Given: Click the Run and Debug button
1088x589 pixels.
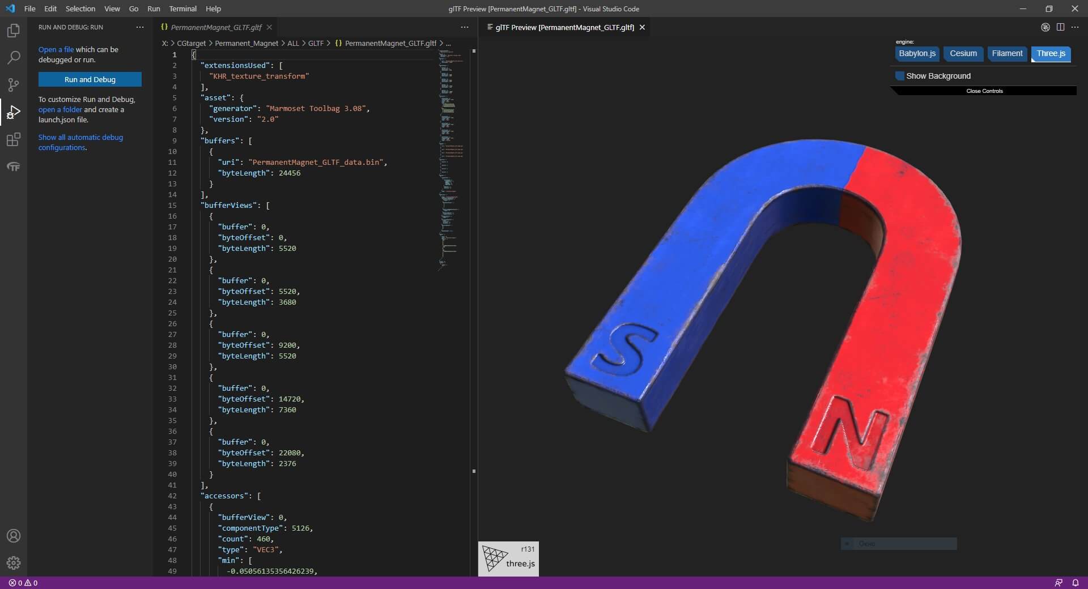Looking at the screenshot, I should tap(90, 79).
